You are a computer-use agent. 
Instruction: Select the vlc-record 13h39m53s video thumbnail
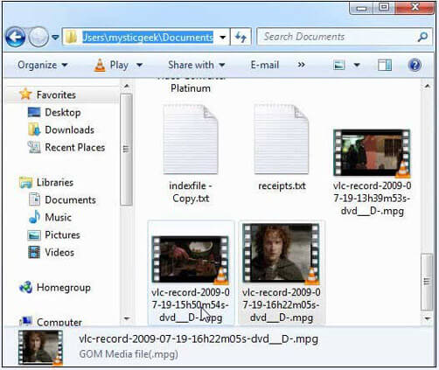click(x=372, y=152)
